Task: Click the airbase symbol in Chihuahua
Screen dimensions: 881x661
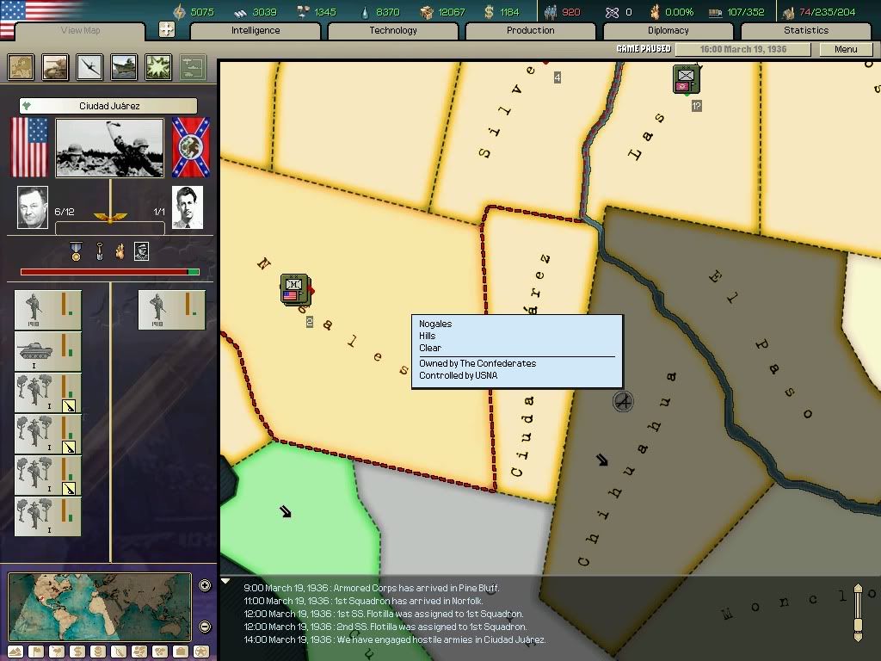Action: (623, 401)
